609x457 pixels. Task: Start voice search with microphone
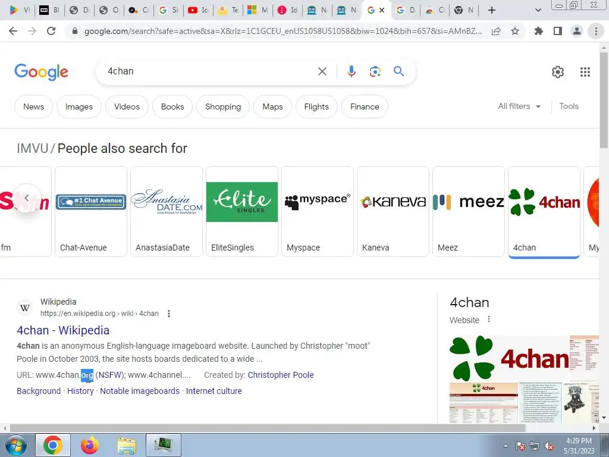click(351, 71)
